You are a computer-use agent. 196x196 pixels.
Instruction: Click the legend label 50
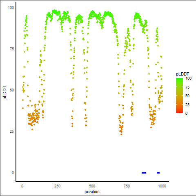pos(187,96)
